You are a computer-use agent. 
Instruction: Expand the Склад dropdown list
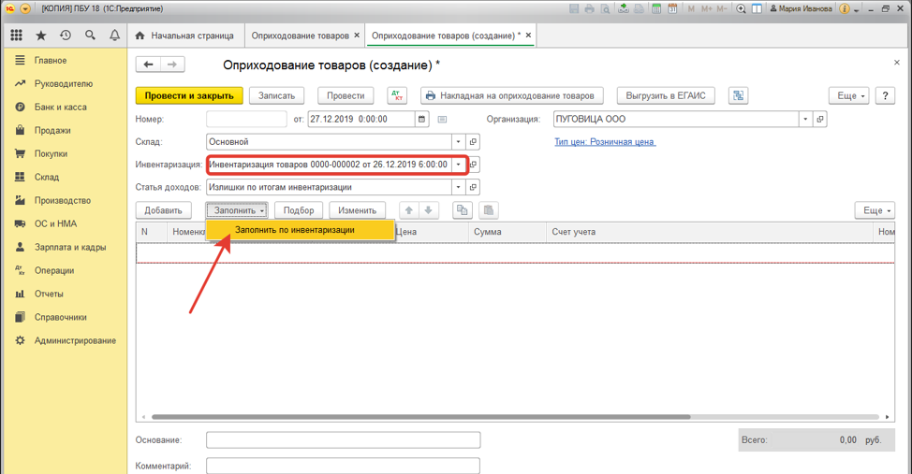(459, 142)
